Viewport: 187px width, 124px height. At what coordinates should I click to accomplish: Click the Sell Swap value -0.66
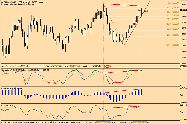[85, 66]
